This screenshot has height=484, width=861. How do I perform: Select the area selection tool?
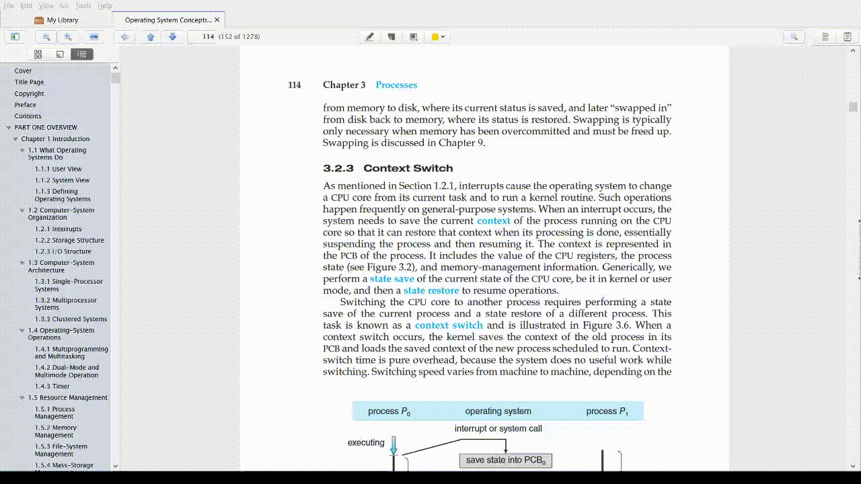(414, 37)
